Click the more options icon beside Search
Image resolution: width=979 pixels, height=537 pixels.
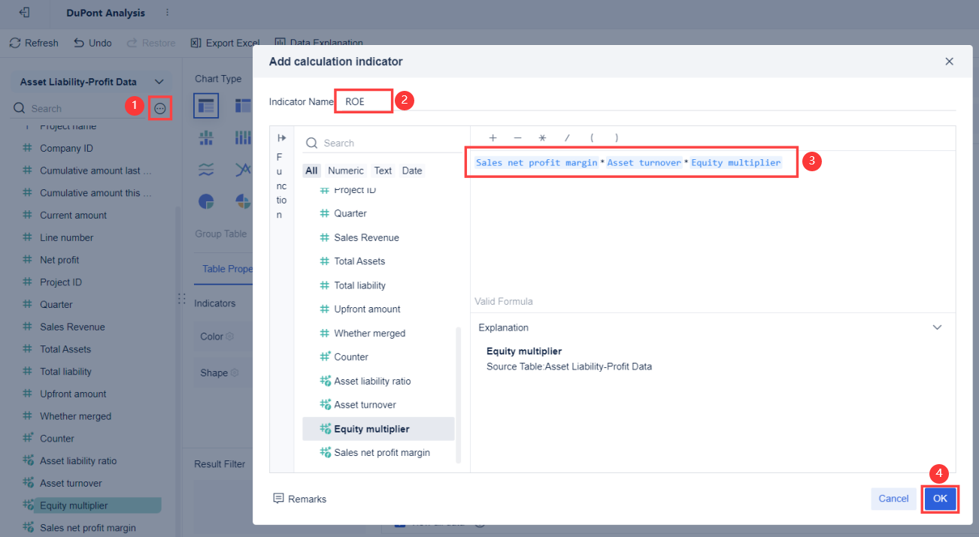pyautogui.click(x=159, y=109)
